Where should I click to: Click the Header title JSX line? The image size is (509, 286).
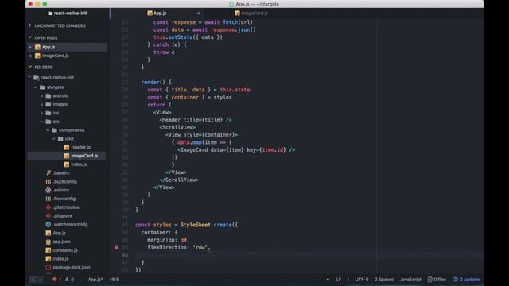[196, 120]
